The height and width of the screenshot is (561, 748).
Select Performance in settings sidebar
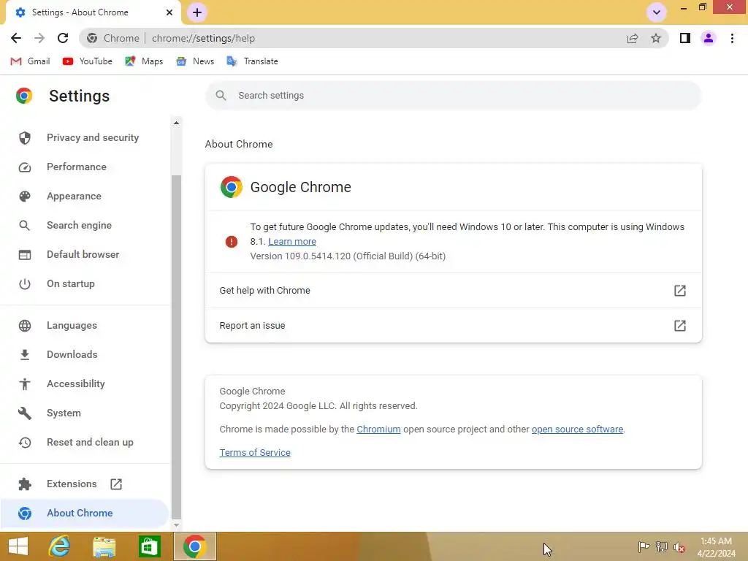(85, 167)
